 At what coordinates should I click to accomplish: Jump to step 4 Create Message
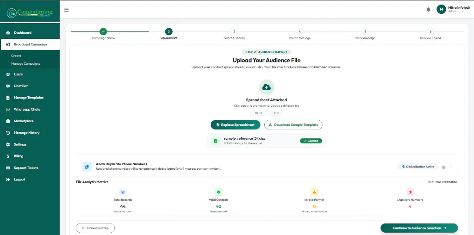point(299,31)
